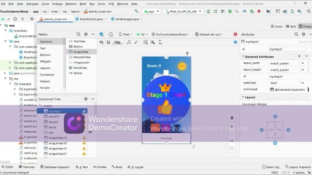The image size is (312, 175).
Task: Click the Guidelines icon in design toolbar
Action: pos(160,42)
